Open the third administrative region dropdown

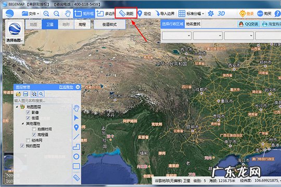pos(239,36)
